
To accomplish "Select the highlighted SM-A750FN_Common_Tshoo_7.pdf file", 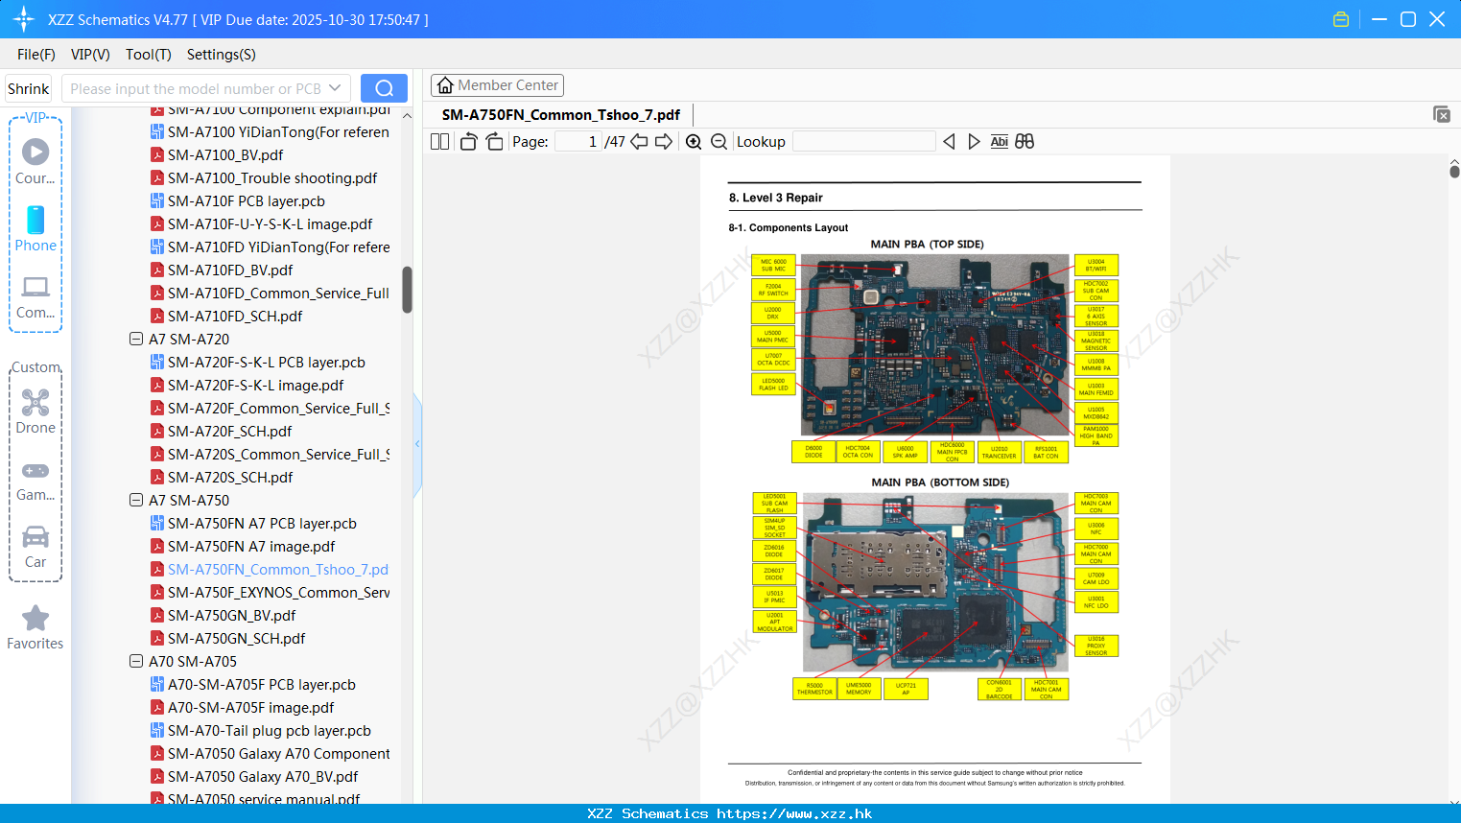I will coord(278,569).
